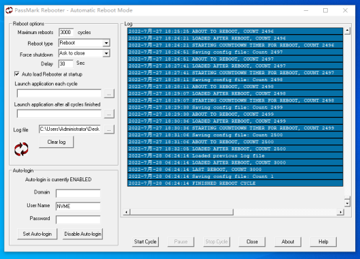Click the PassMark Rebooter title bar icon
This screenshot has width=360, height=259.
[x=9, y=10]
